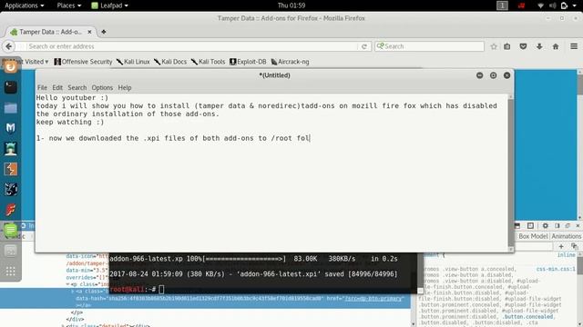583x327 pixels.
Task: Open the power menu arrow in top bar
Action: tap(575, 5)
